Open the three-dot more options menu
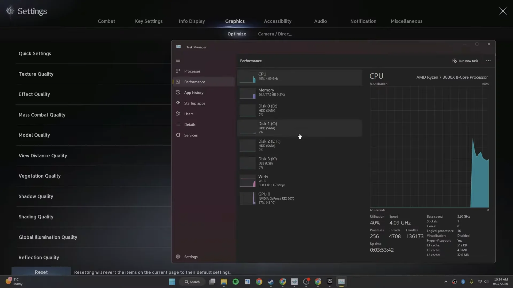513x288 pixels. pos(488,61)
